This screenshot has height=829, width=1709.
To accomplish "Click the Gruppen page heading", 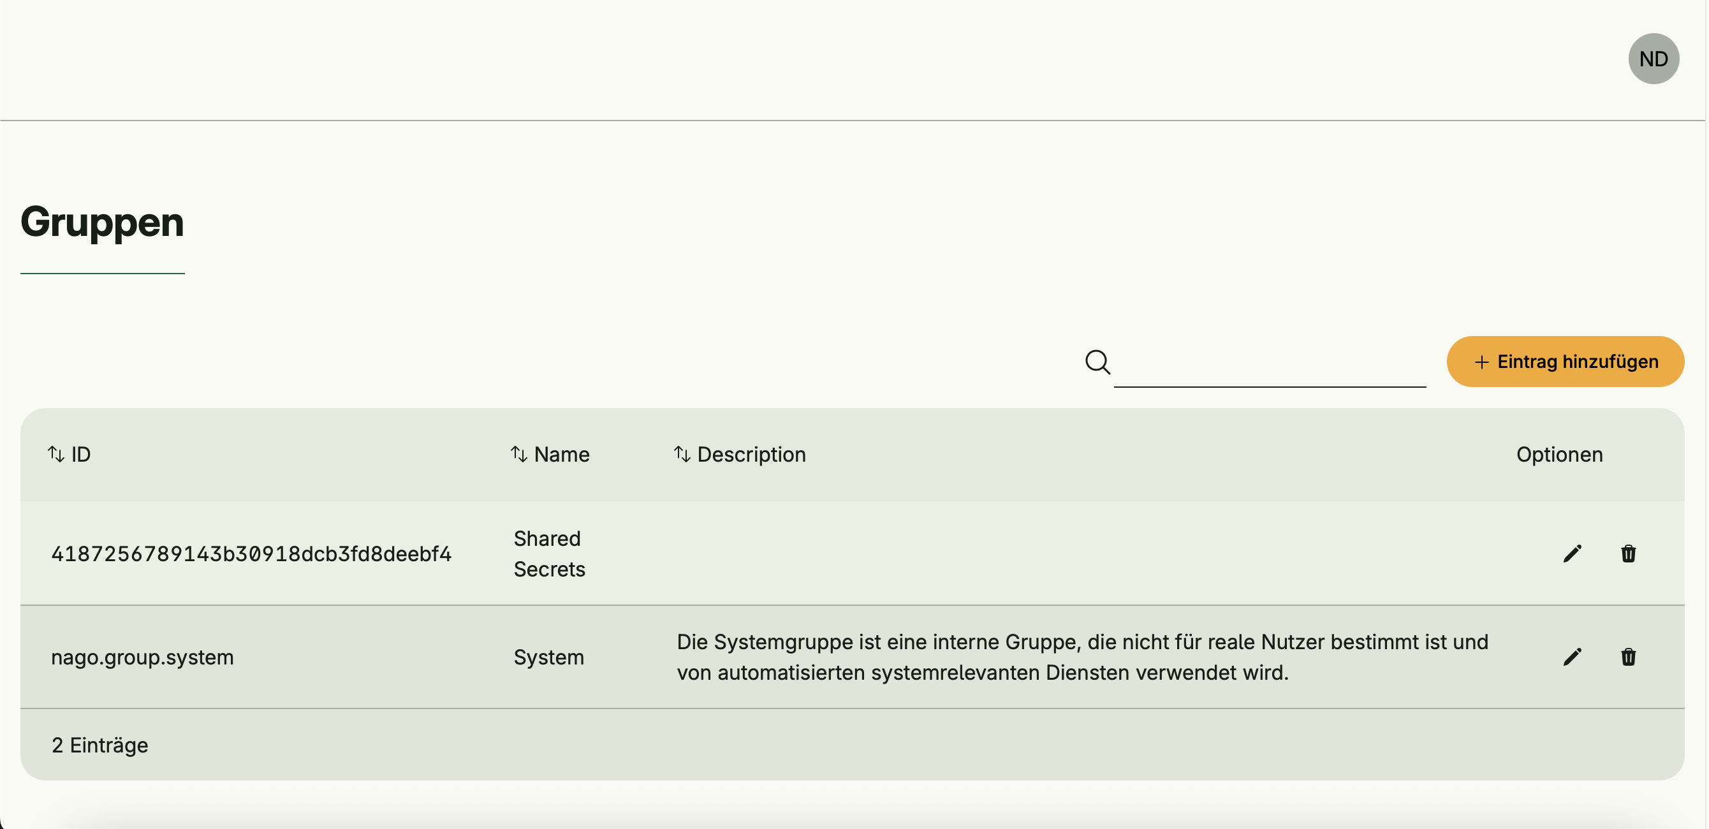I will click(x=102, y=221).
